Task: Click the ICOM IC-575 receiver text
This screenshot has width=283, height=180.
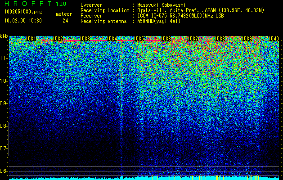Action: tap(181, 16)
